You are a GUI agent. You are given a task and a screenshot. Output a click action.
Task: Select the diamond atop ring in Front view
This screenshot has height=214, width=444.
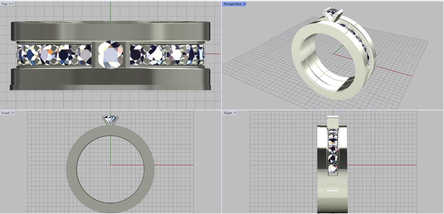click(110, 119)
